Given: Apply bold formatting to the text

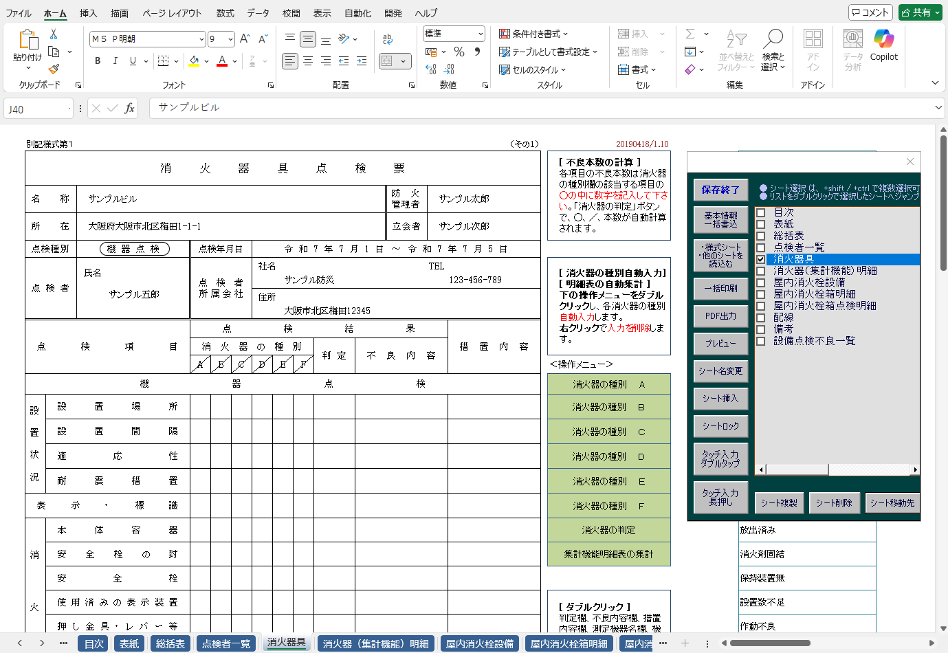Looking at the screenshot, I should [x=96, y=60].
